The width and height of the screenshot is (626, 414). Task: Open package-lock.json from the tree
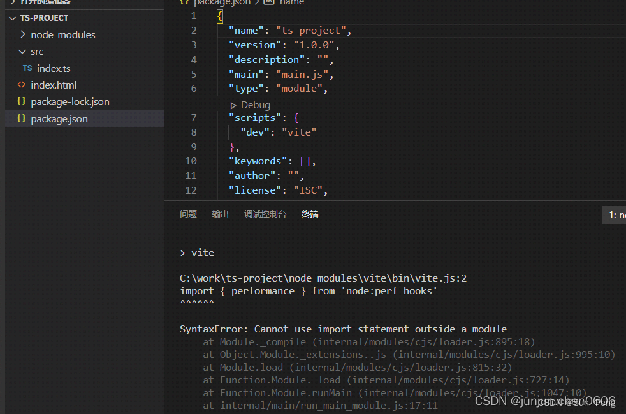coord(70,102)
